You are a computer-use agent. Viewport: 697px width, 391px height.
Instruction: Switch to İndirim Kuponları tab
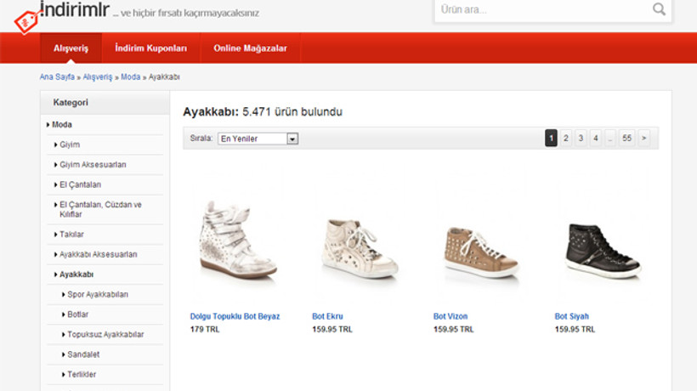(x=150, y=48)
